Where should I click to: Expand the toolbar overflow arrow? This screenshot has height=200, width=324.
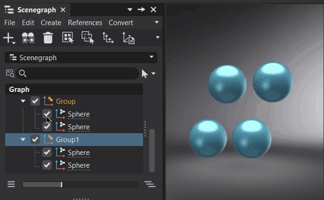click(x=157, y=37)
